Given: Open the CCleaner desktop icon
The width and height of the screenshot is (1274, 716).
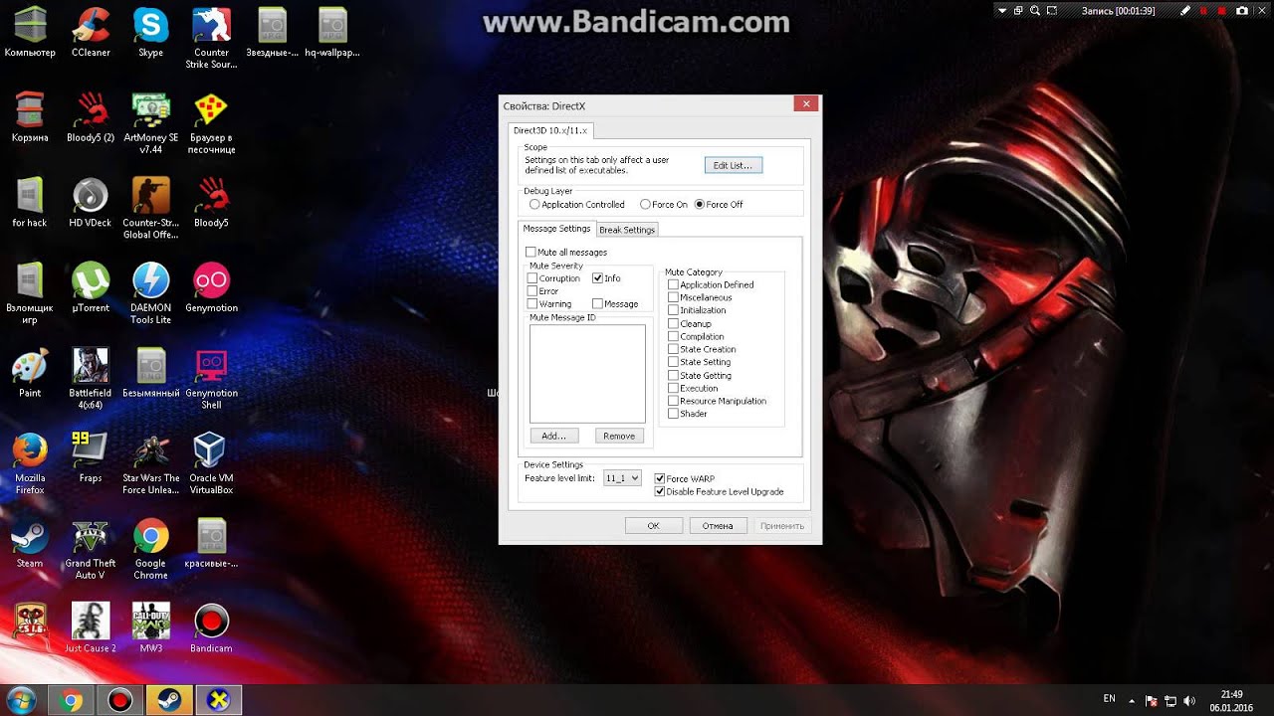Looking at the screenshot, I should [91, 32].
